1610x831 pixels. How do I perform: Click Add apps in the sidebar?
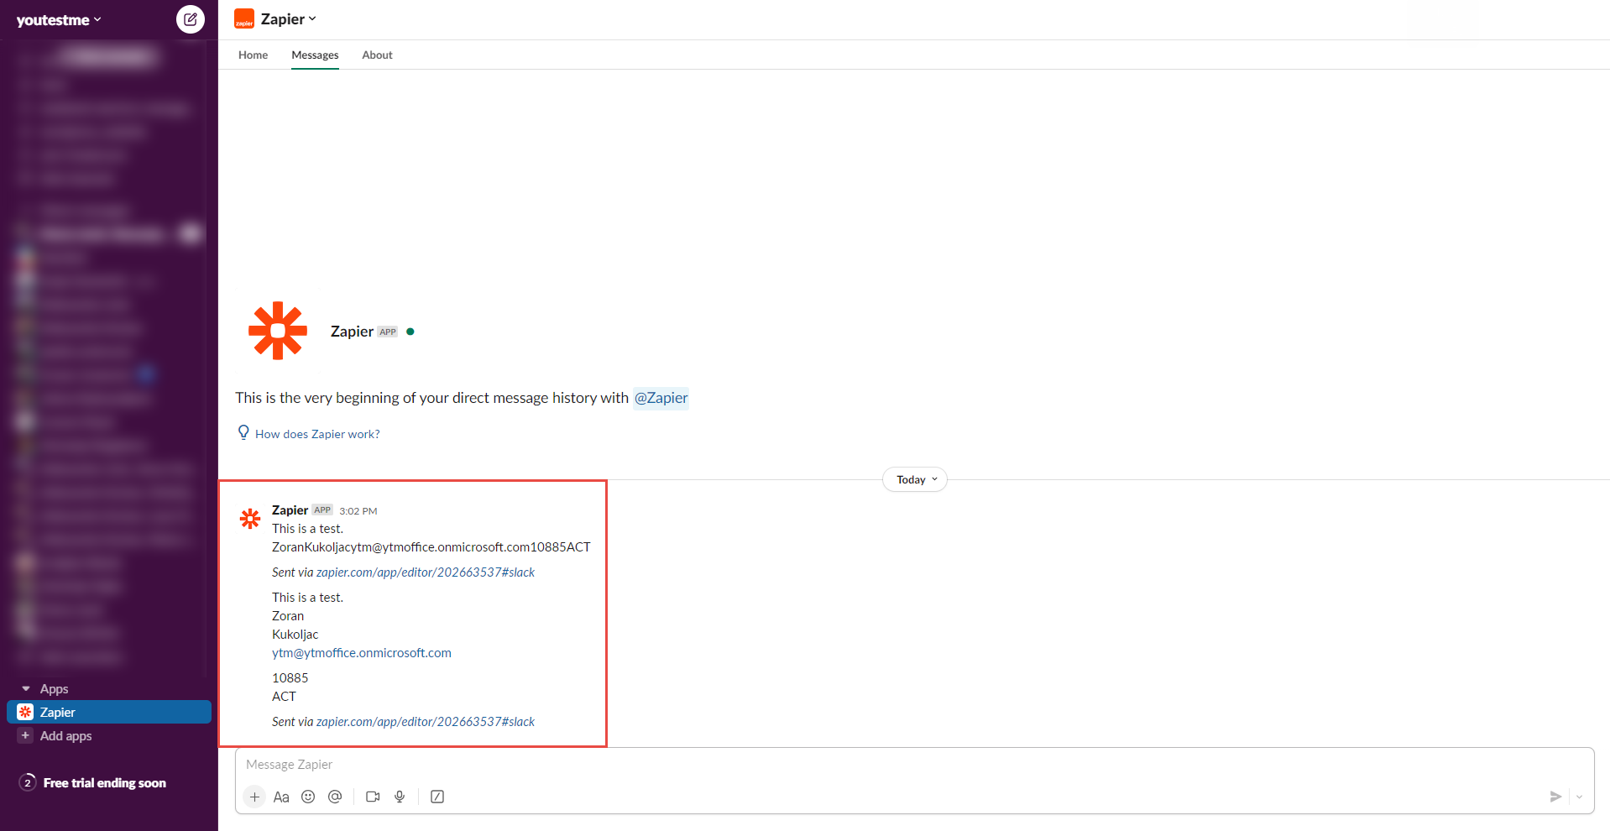point(65,736)
